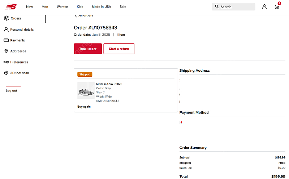Click the Color: Grey text
Image resolution: width=289 pixels, height=179 pixels.
coord(103,88)
